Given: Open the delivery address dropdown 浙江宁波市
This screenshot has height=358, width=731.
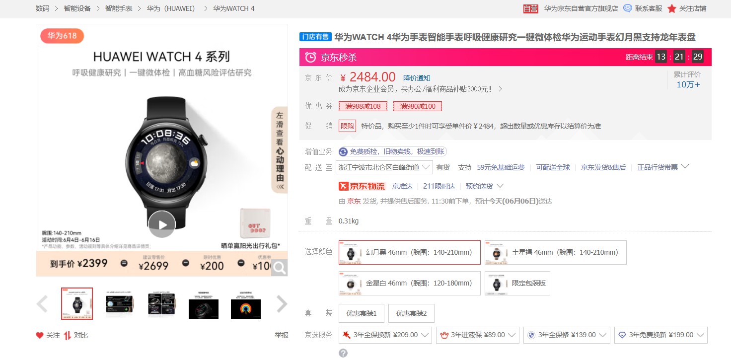Looking at the screenshot, I should [384, 167].
